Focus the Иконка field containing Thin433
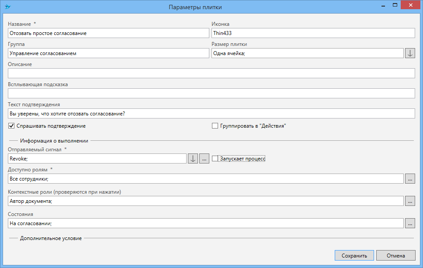The image size is (423, 268). point(313,33)
